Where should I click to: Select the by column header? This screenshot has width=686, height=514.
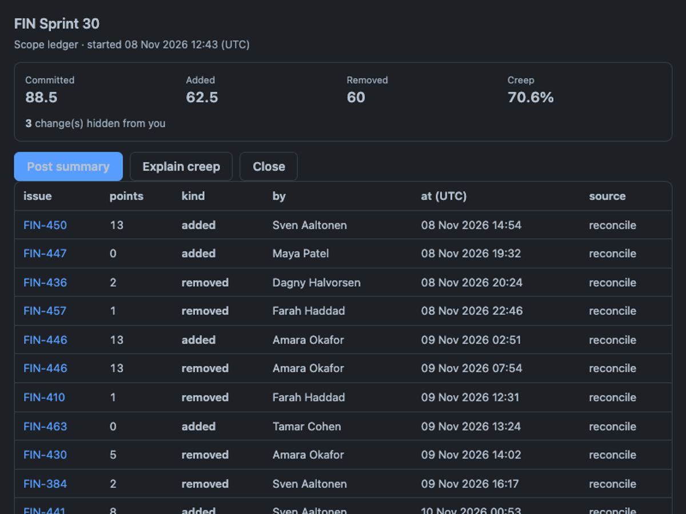279,196
